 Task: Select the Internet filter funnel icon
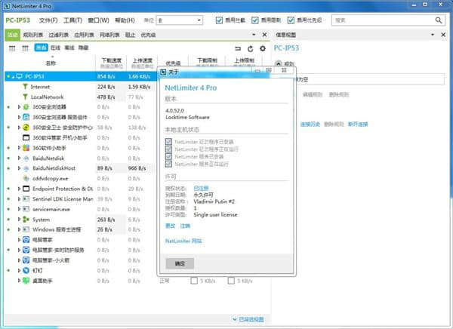tap(25, 87)
